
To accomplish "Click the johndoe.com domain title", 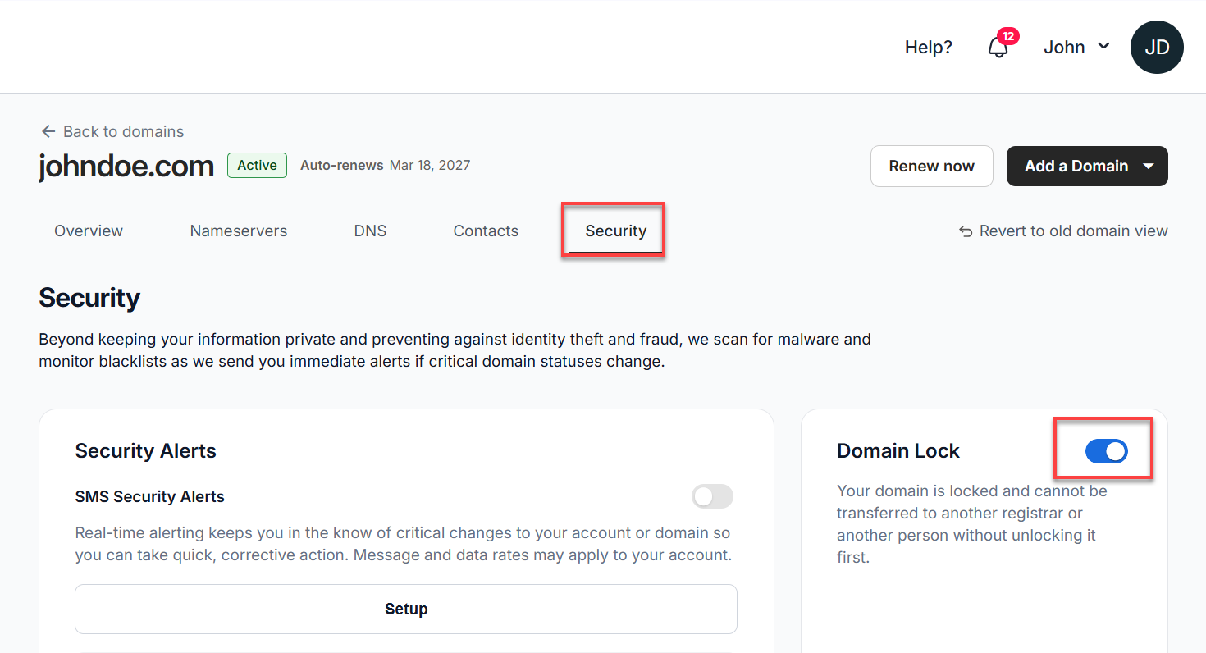I will click(x=126, y=167).
